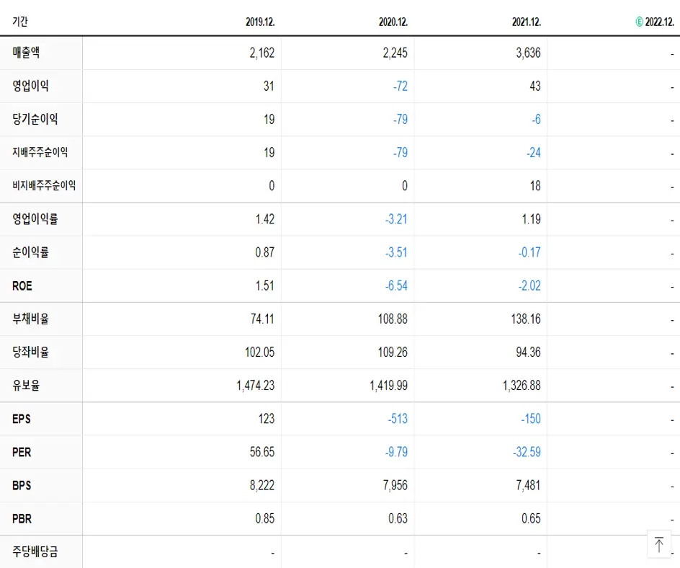
Task: Click the 8,222 BPS value
Action: pyautogui.click(x=262, y=486)
